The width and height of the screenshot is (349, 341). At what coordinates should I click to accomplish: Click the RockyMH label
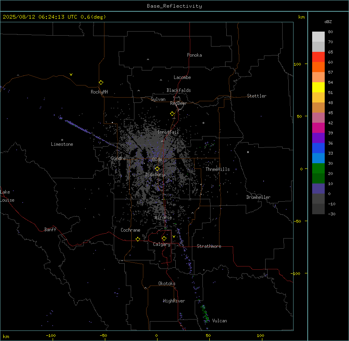click(99, 92)
